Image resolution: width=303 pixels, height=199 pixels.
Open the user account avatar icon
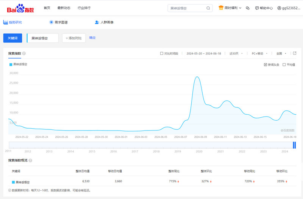coord(279,8)
